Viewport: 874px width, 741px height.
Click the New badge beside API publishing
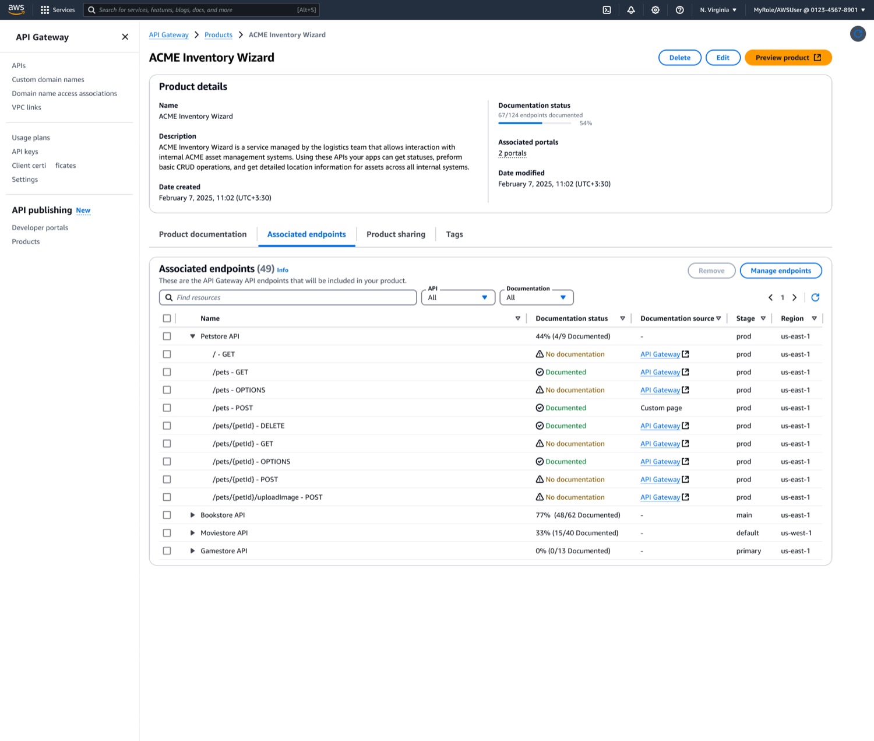[x=83, y=210]
